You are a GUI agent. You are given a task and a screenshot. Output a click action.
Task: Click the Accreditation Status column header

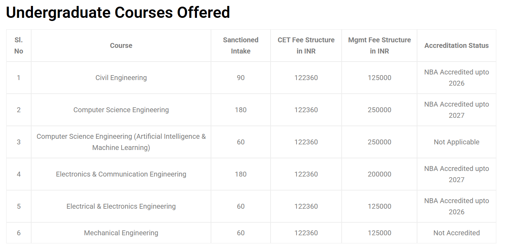point(456,45)
